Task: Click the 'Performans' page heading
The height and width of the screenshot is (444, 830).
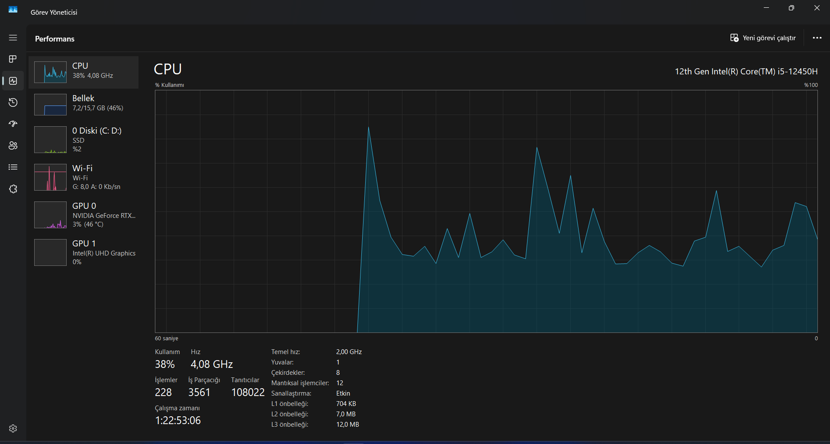Action: (x=55, y=39)
